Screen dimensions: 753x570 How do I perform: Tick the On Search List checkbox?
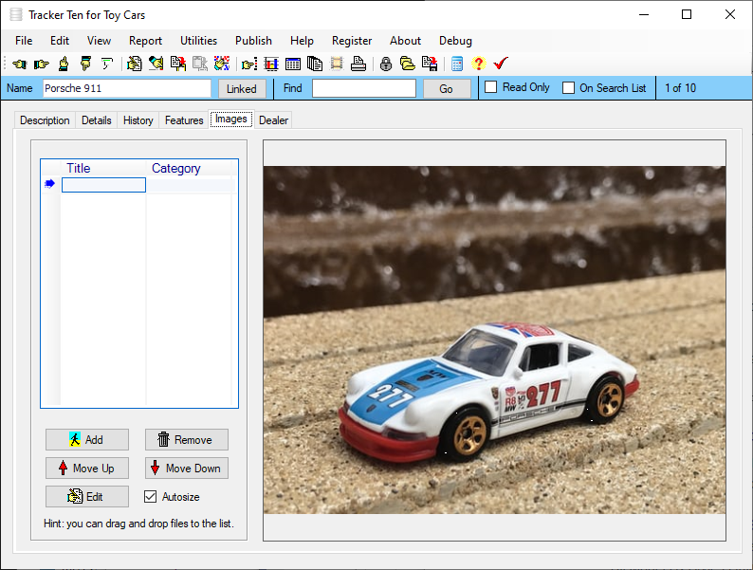(x=569, y=88)
